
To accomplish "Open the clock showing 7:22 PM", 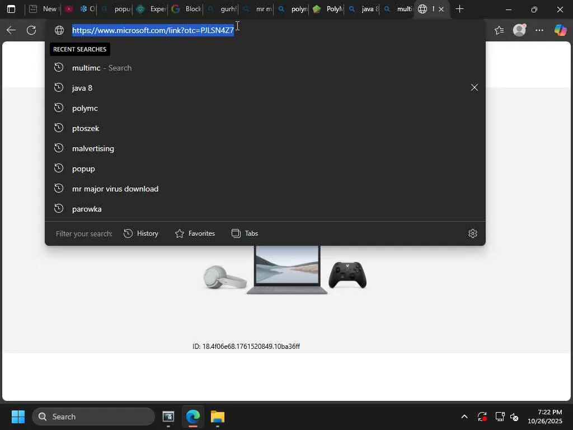I will pyautogui.click(x=545, y=417).
